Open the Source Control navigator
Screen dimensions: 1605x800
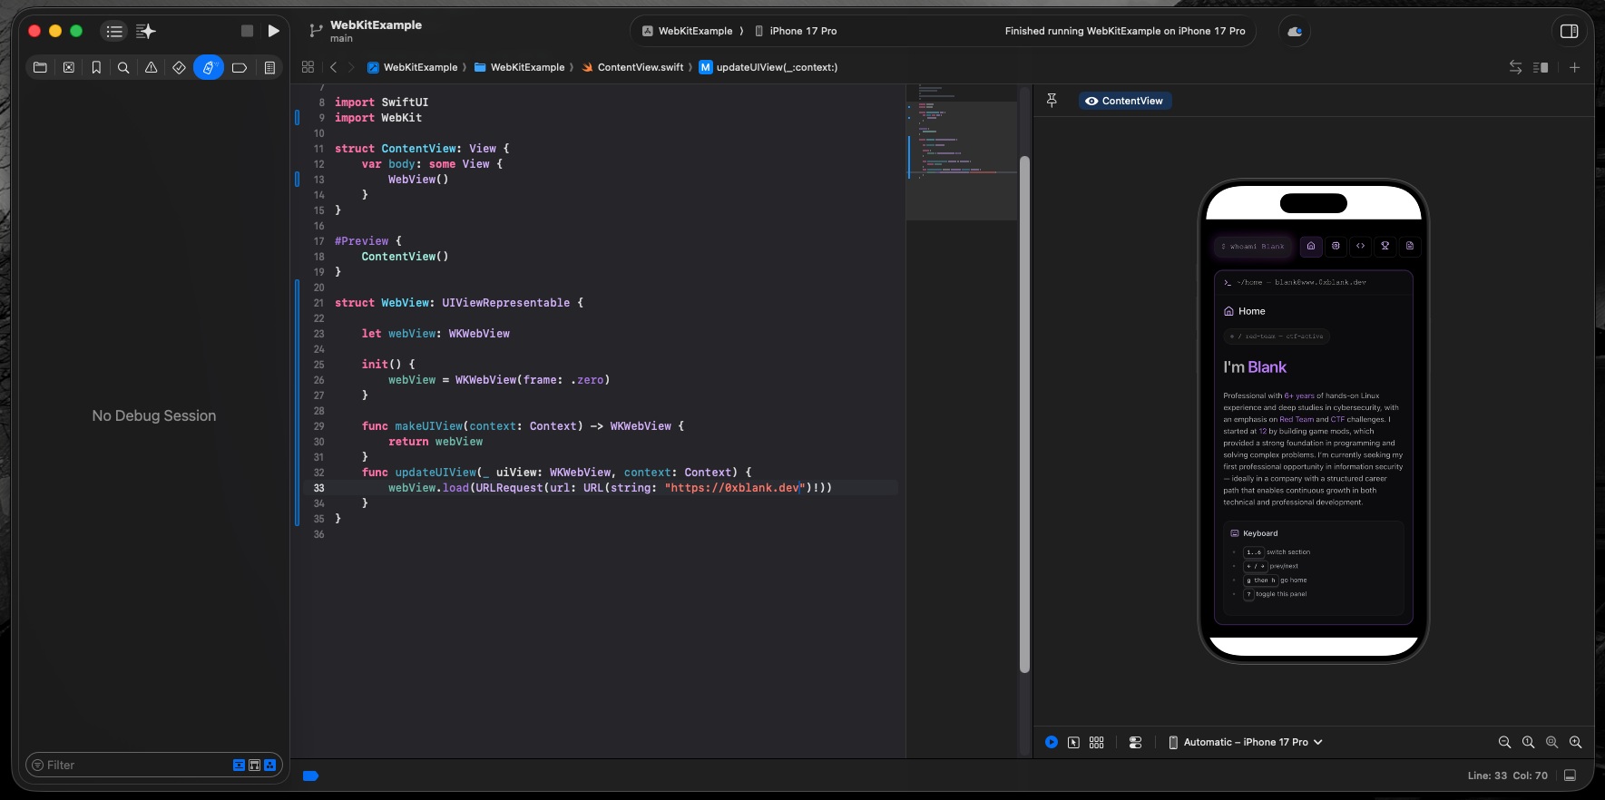click(68, 67)
